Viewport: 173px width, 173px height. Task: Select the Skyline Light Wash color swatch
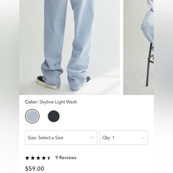(x=32, y=116)
